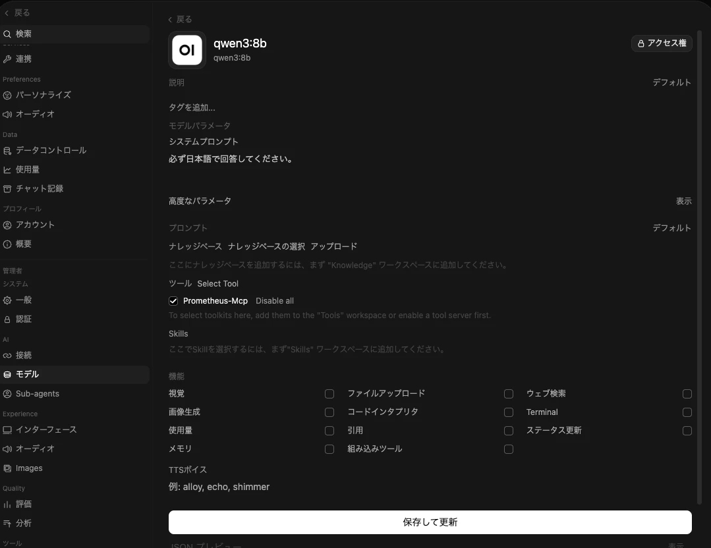Click the face icon beside パーソナライズ
This screenshot has width=711, height=548.
click(7, 96)
